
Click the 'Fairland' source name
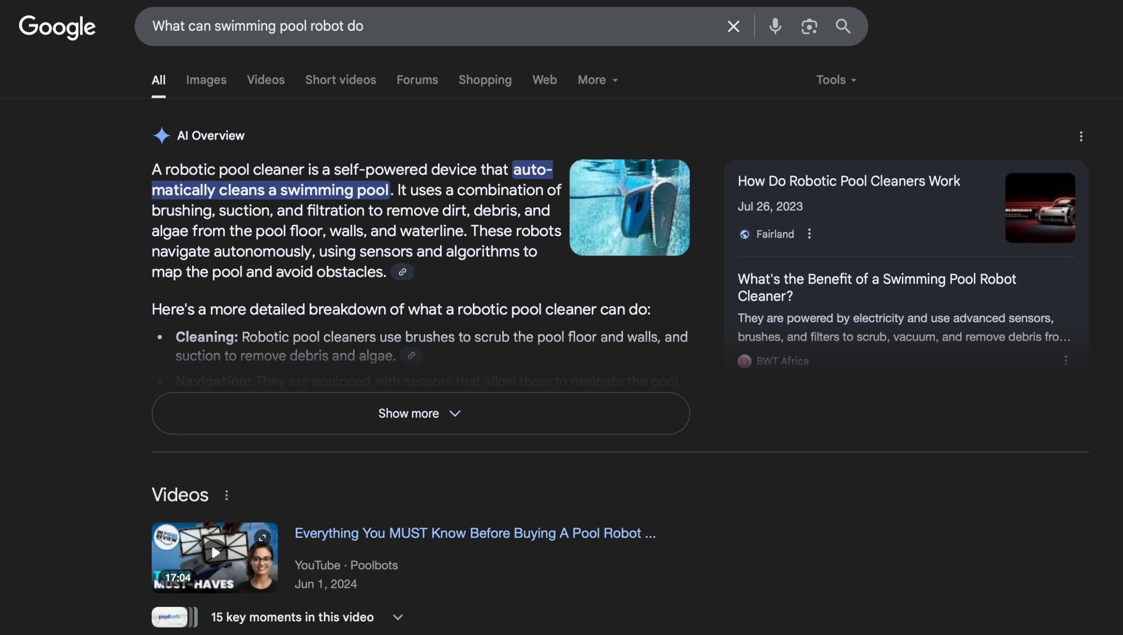click(x=775, y=234)
